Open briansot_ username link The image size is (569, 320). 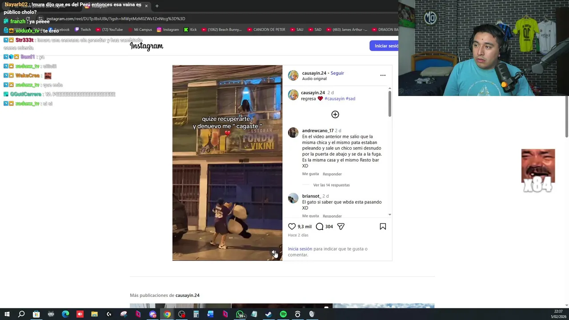pyautogui.click(x=311, y=196)
